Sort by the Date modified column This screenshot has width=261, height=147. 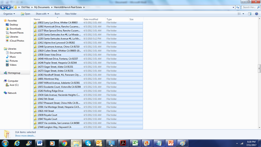coord(94,19)
